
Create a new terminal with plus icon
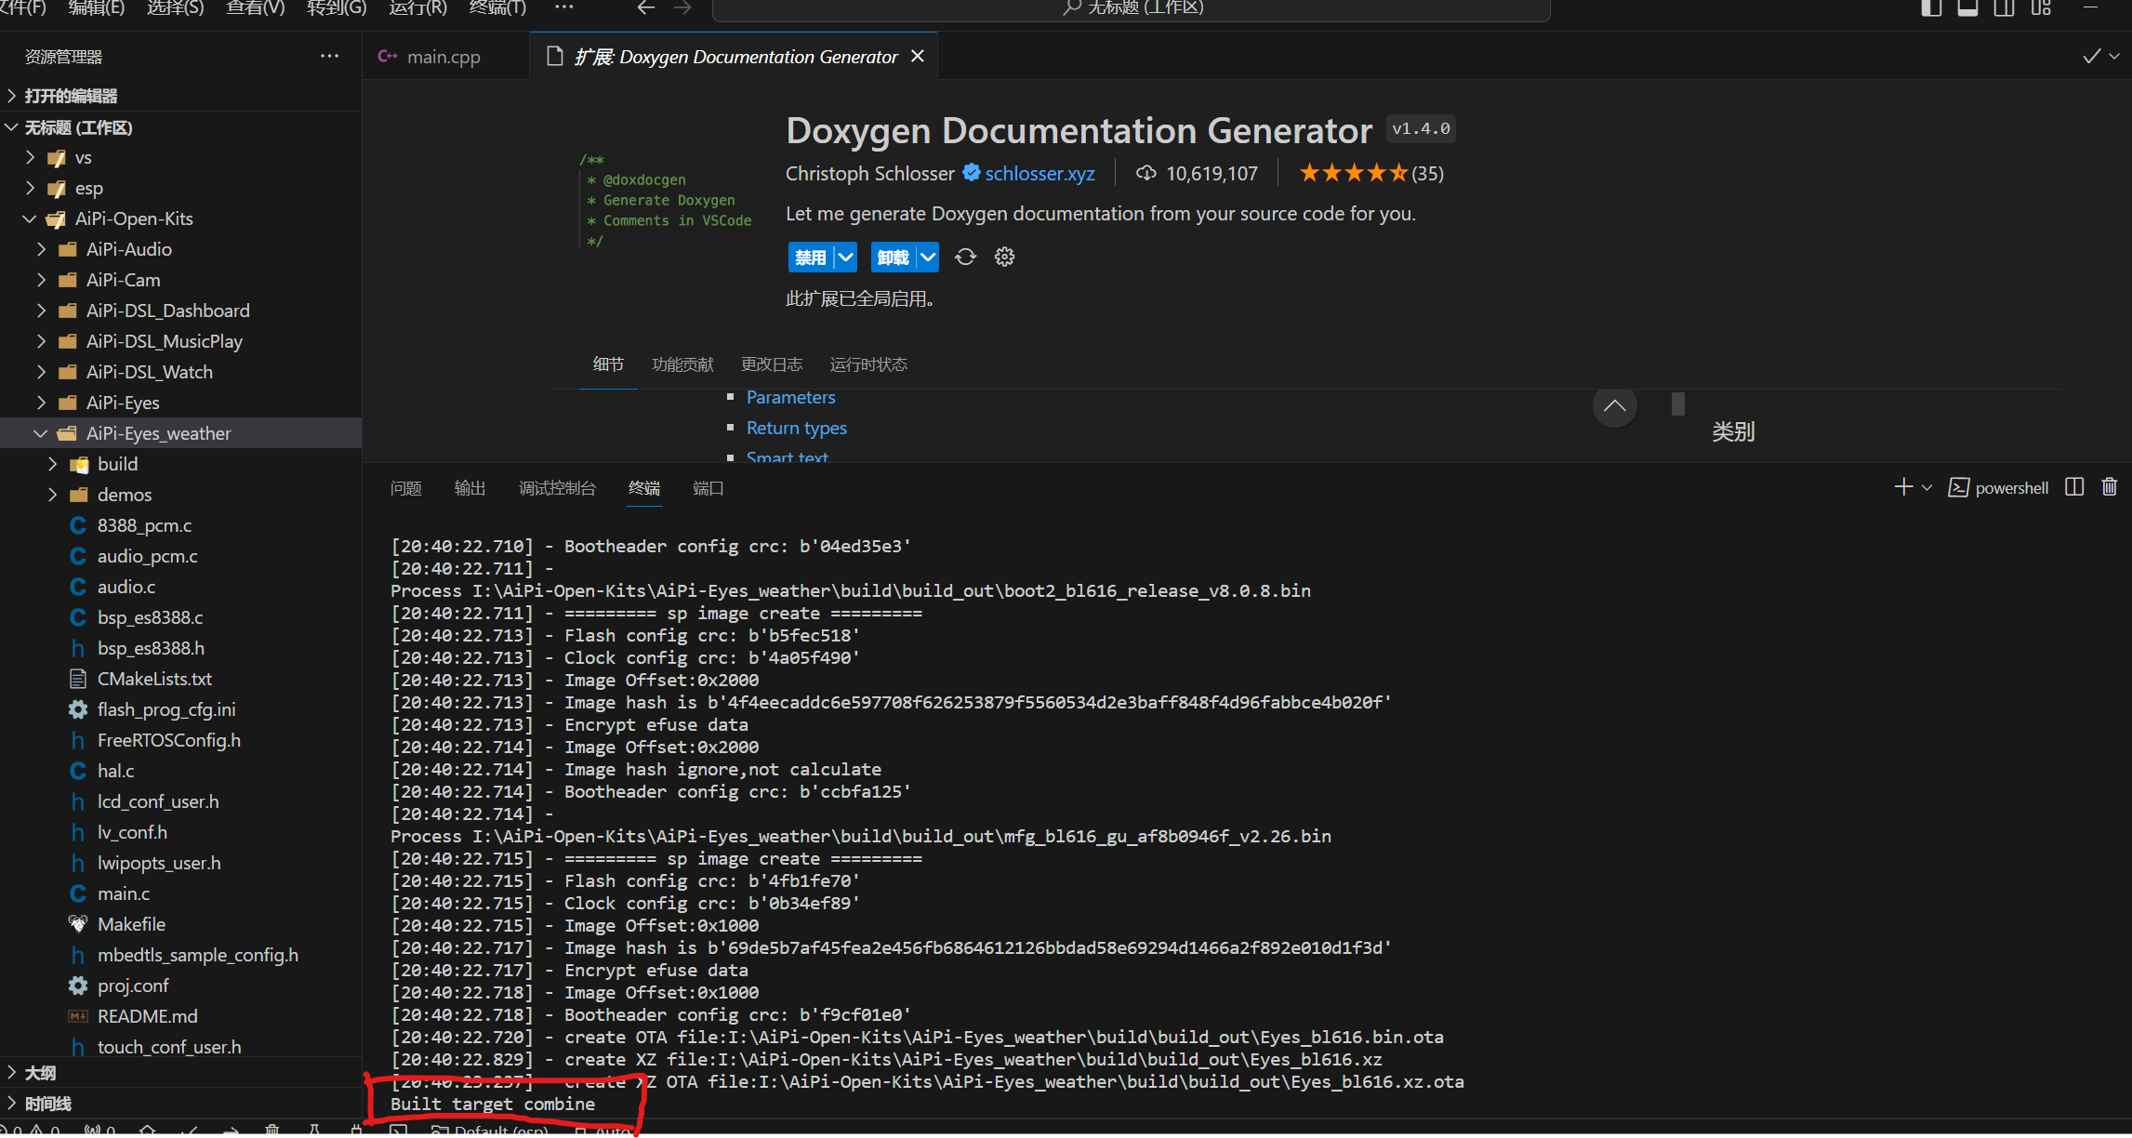tap(1903, 487)
